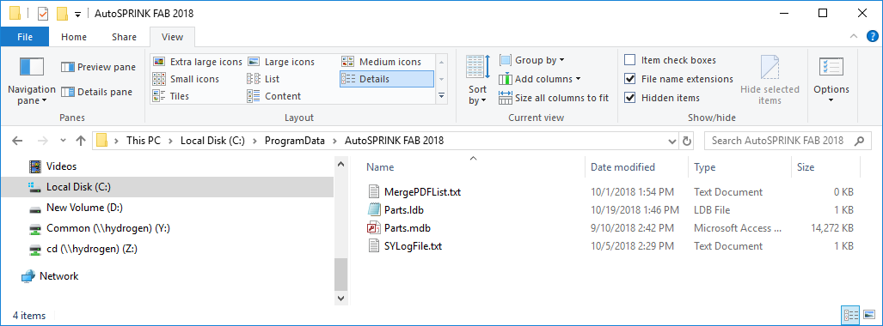Viewport: 883px width, 326px height.
Task: Select Content layout
Action: pyautogui.click(x=274, y=96)
